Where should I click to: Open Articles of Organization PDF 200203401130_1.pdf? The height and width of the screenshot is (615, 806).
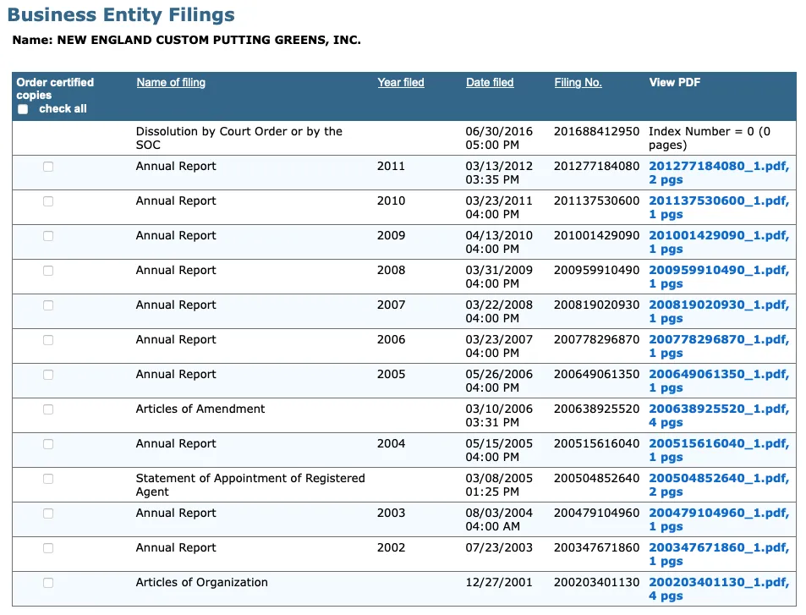(718, 582)
